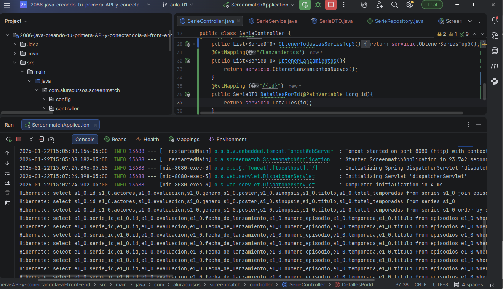Viewport: 503px width, 289px height.
Task: Open the Notifications bell panel
Action: tap(495, 21)
